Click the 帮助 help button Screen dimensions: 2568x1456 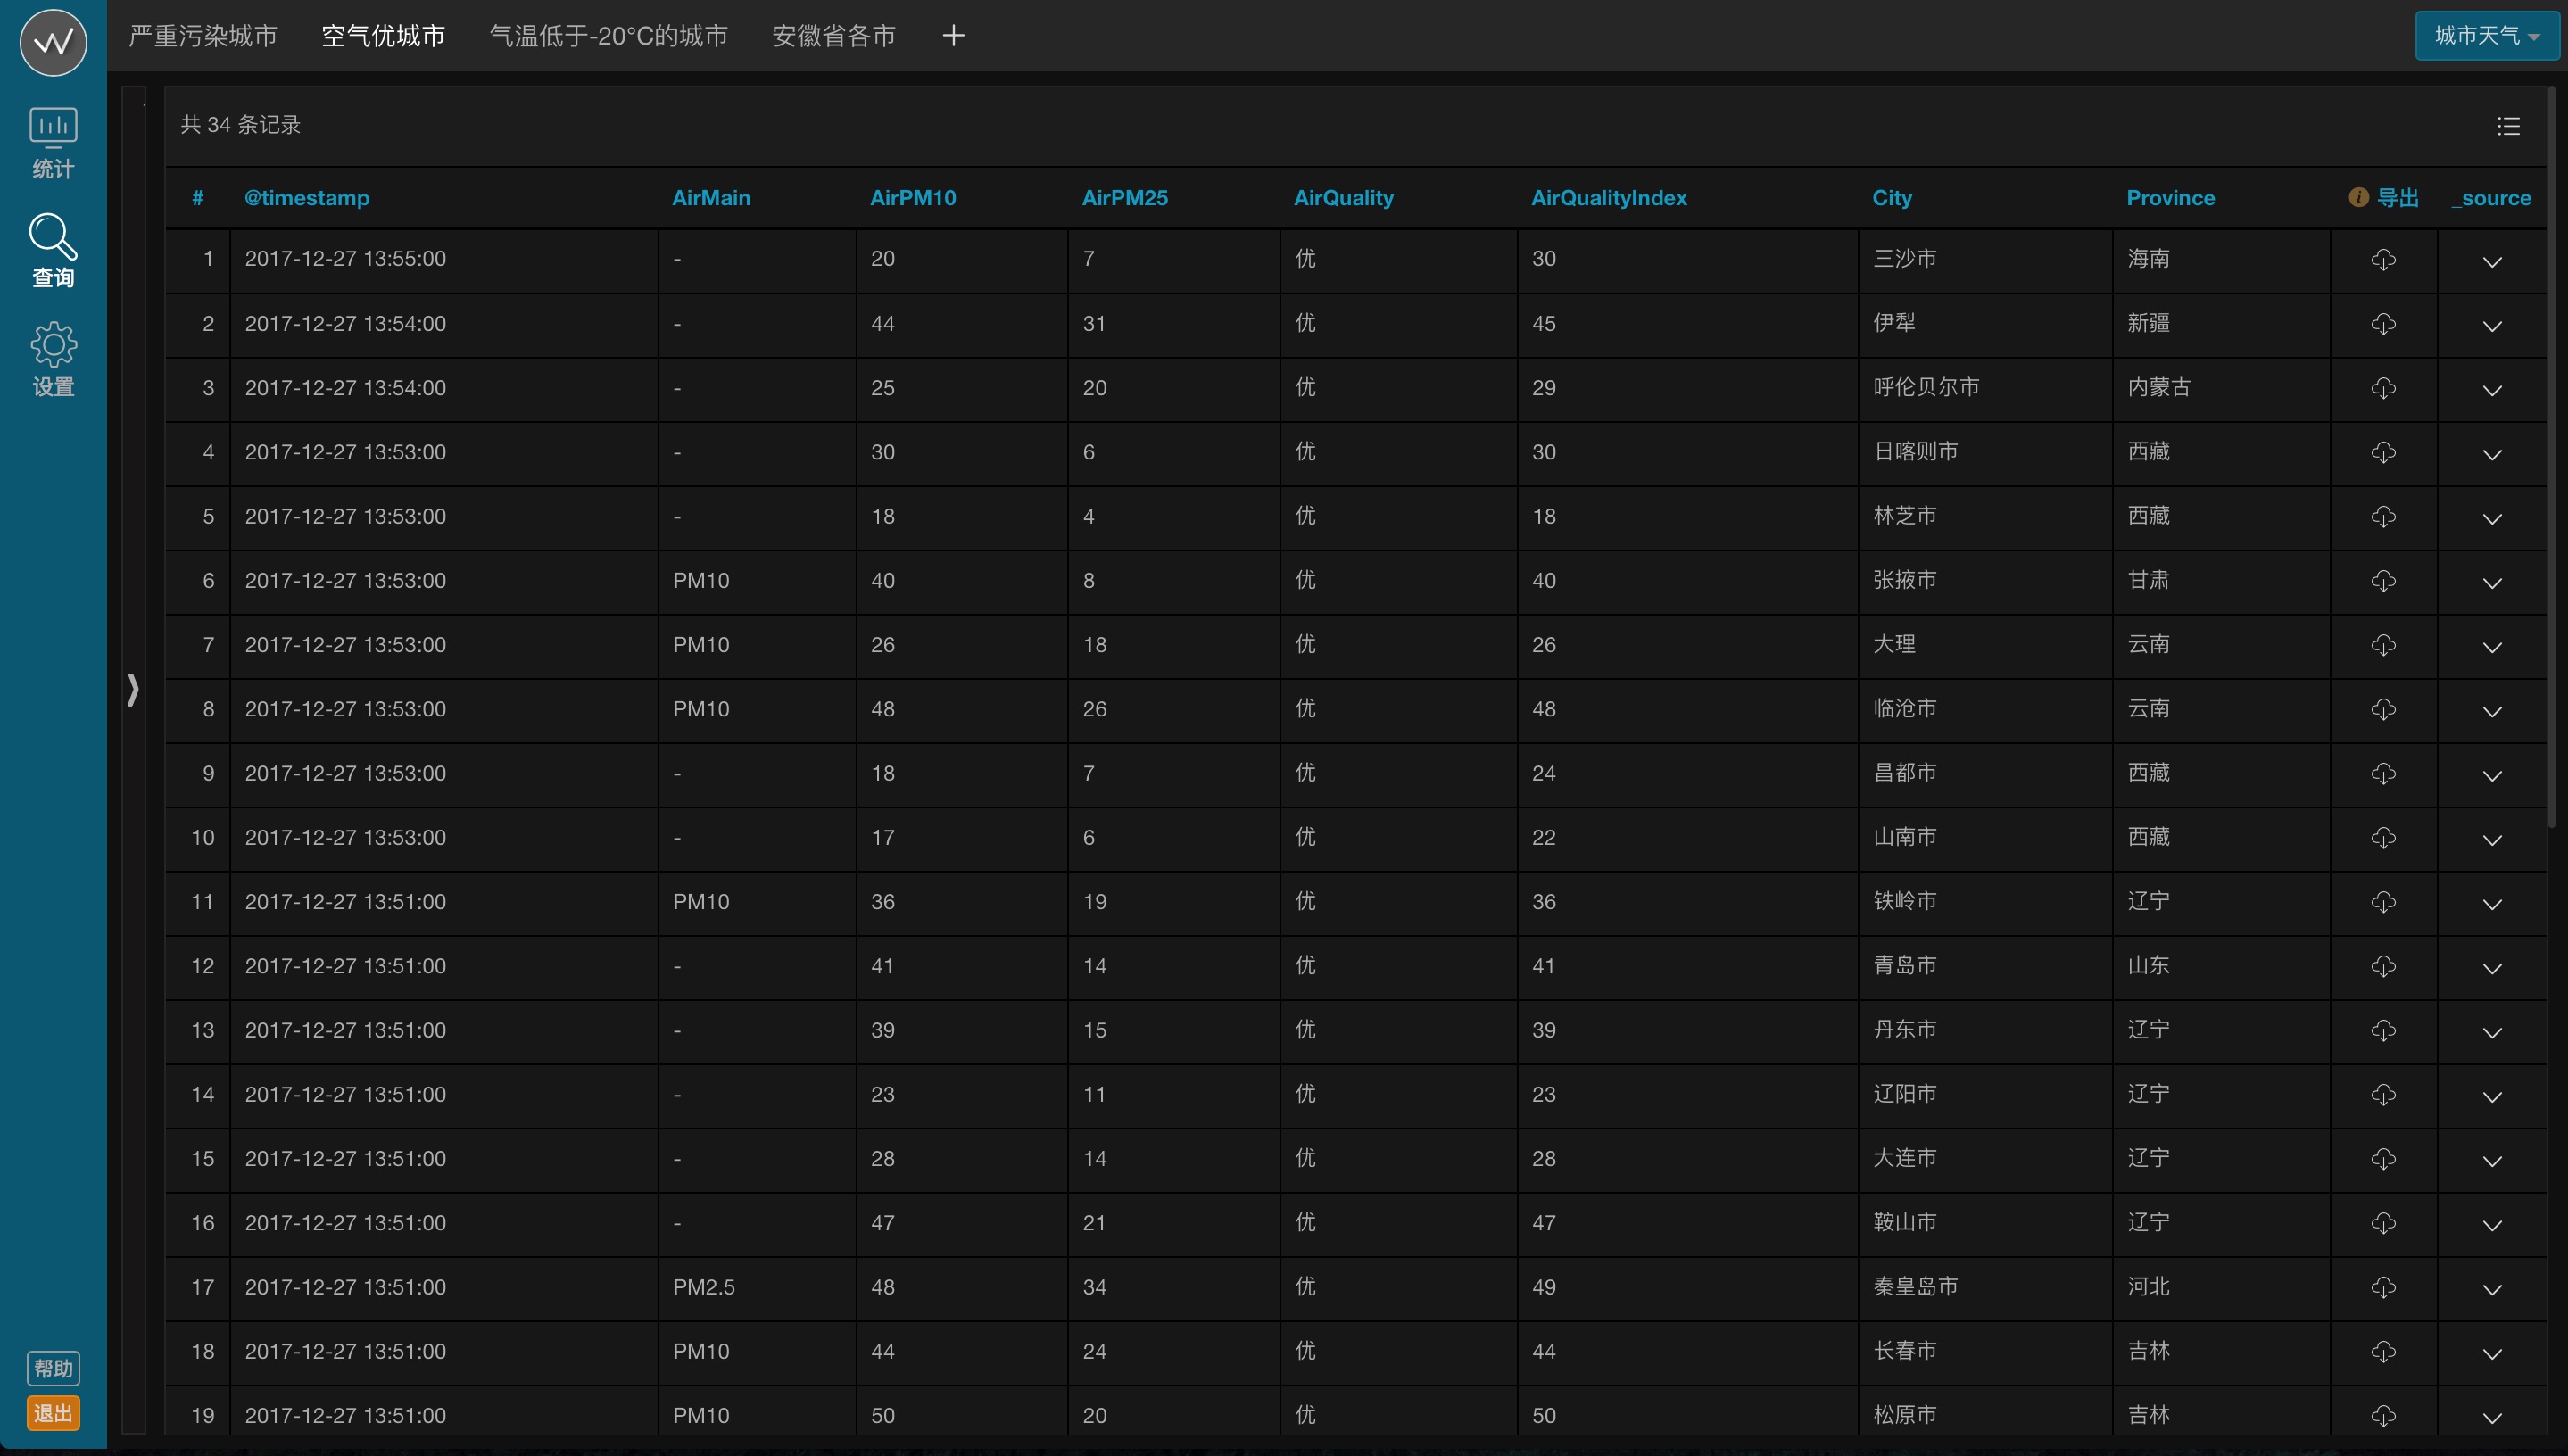point(53,1368)
